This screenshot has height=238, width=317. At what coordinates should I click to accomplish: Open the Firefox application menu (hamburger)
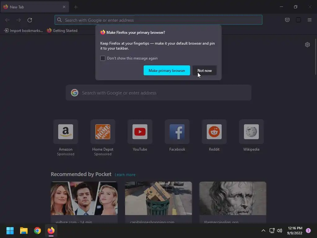[309, 20]
